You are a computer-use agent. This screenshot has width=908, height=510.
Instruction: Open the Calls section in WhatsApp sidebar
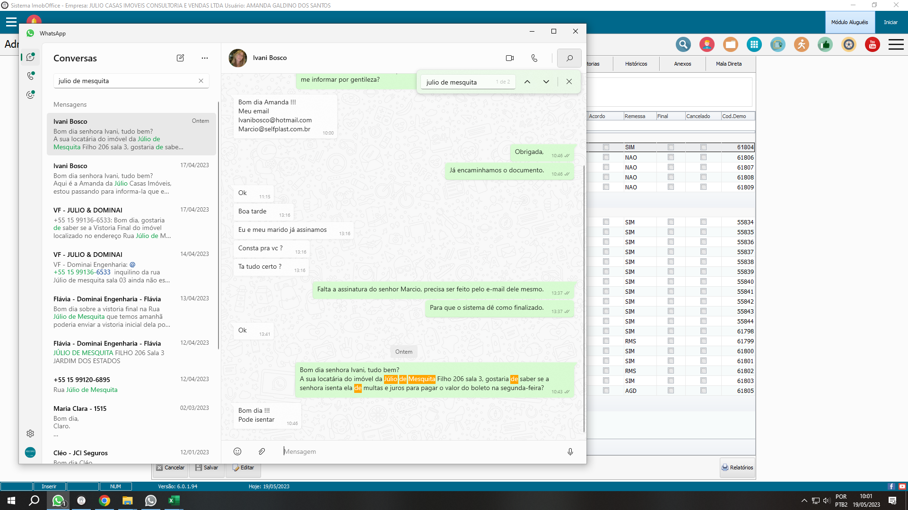coord(30,76)
